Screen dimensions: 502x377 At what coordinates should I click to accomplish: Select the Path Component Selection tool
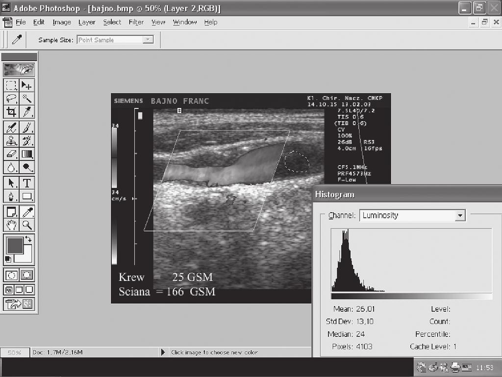click(x=11, y=183)
